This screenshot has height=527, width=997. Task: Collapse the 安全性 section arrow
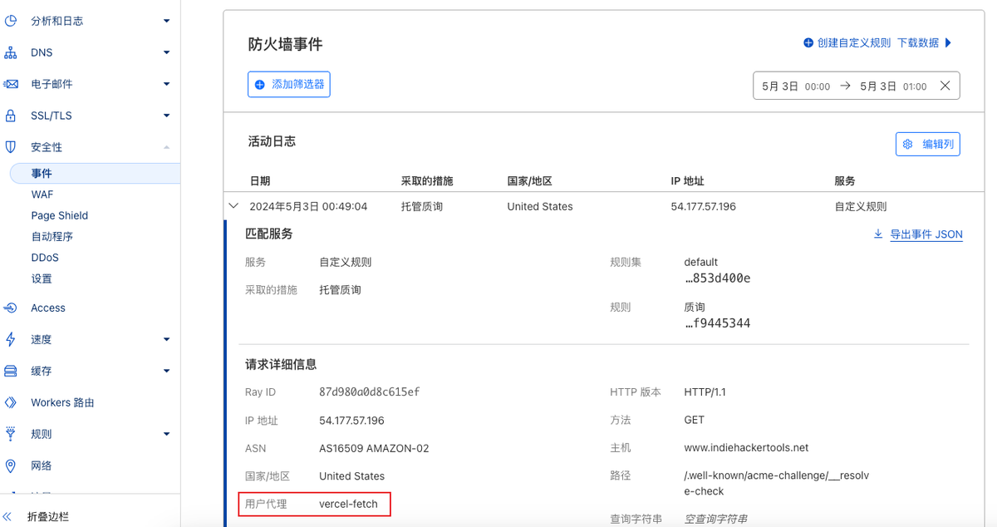coord(166,147)
